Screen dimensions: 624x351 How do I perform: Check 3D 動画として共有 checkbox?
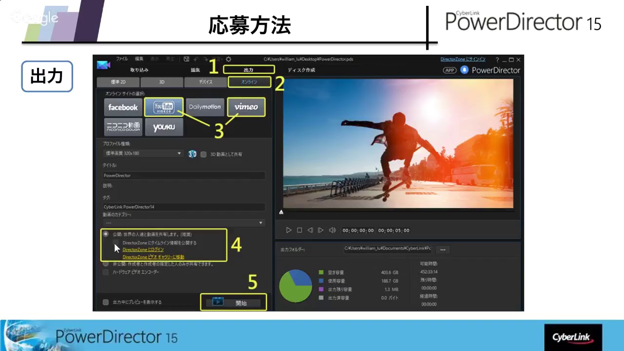[x=204, y=154]
